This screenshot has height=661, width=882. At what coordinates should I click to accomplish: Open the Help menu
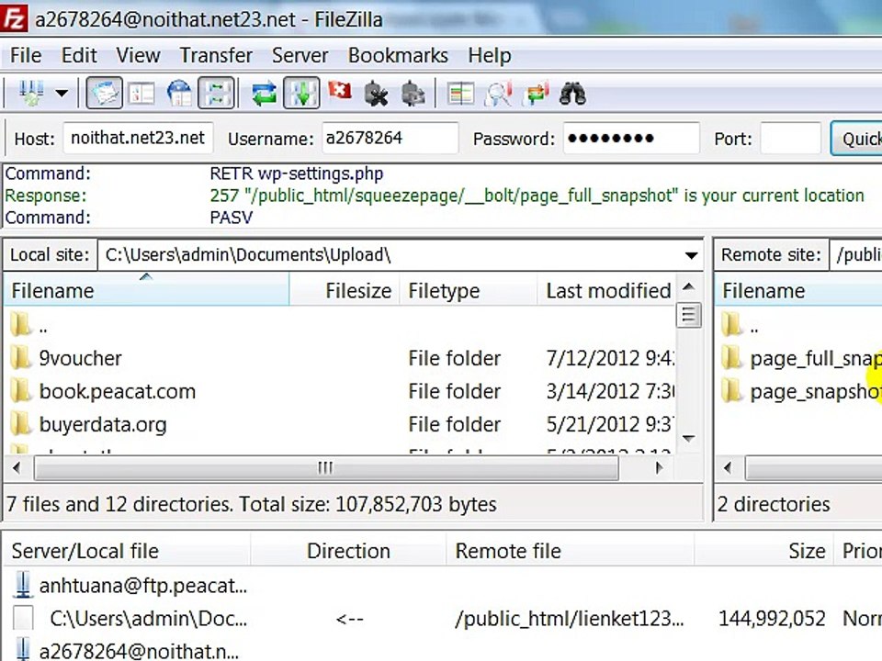(490, 55)
